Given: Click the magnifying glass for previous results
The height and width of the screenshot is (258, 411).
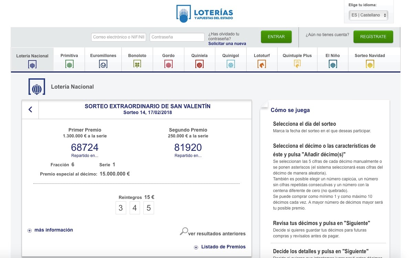Looking at the screenshot, I should pyautogui.click(x=184, y=231).
